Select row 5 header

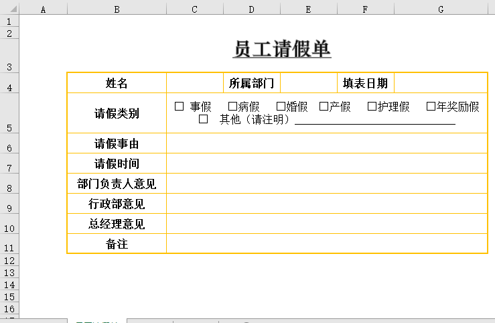[9, 113]
